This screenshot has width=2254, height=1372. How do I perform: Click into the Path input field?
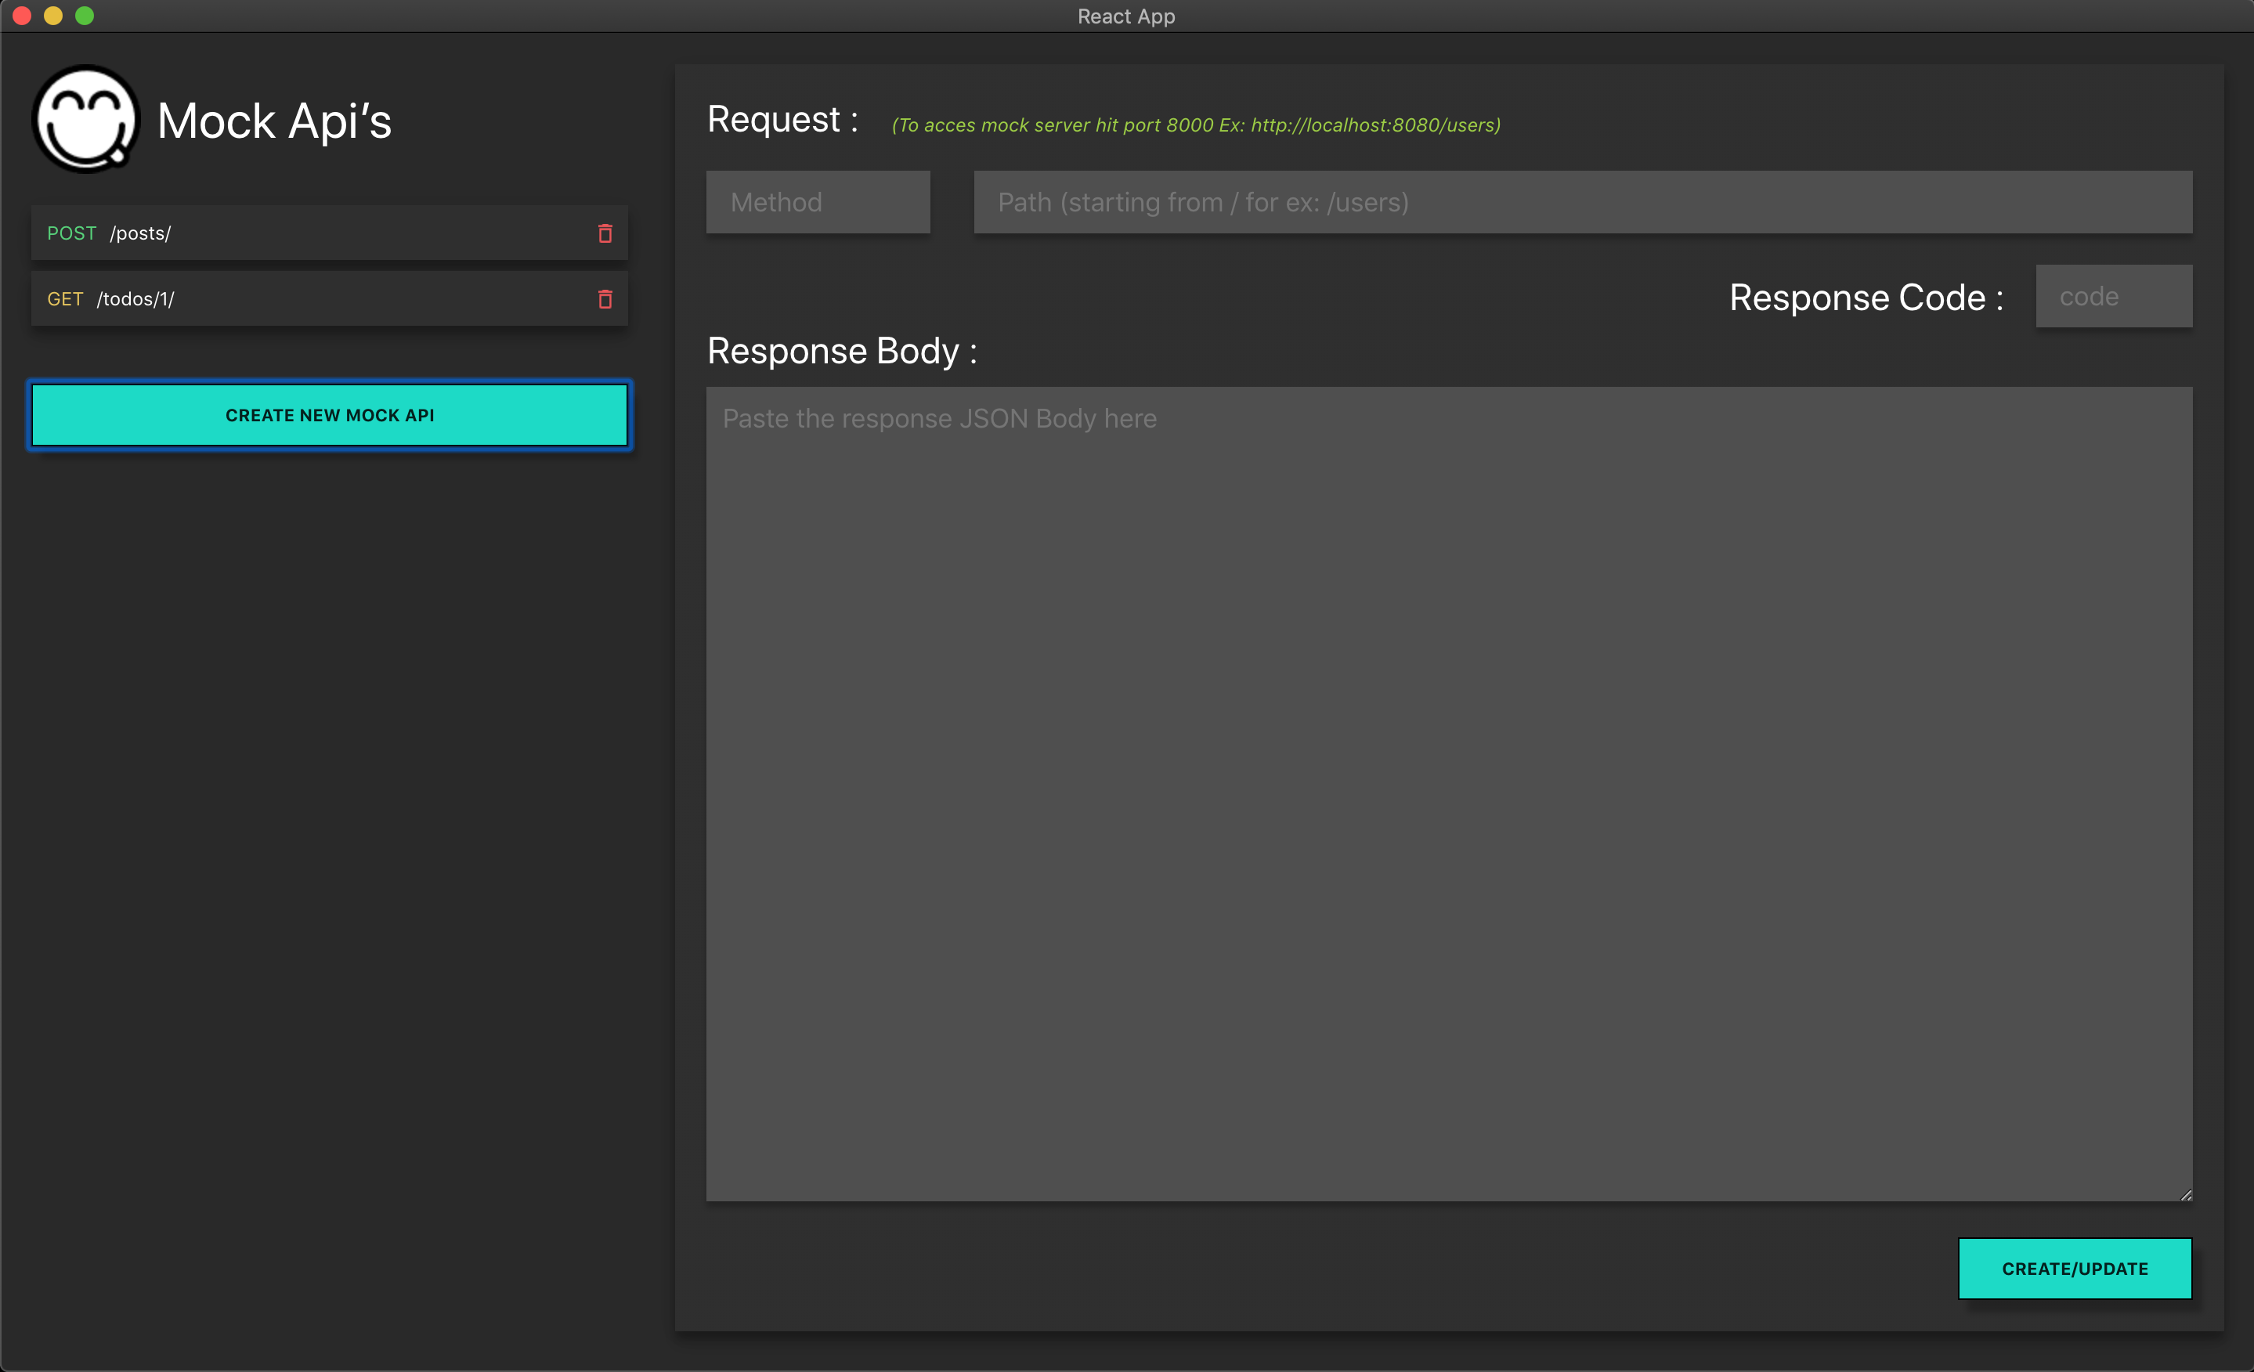[1582, 202]
